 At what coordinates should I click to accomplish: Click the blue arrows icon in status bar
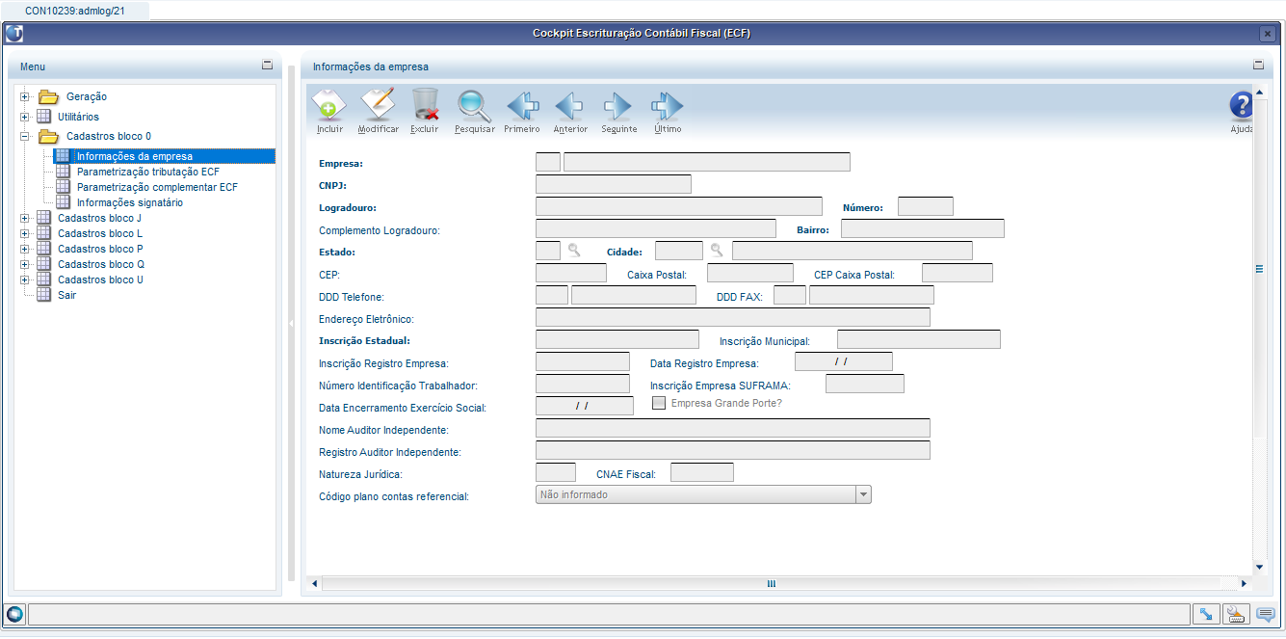[1206, 614]
